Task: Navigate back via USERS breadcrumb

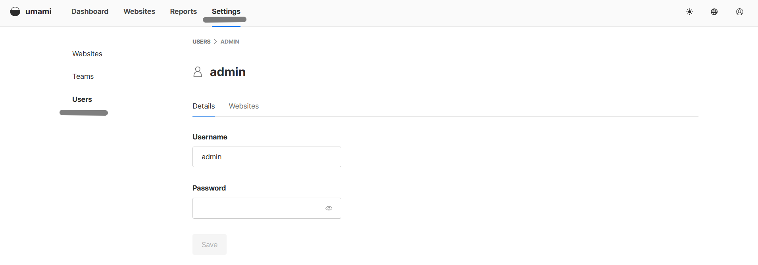Action: tap(202, 42)
